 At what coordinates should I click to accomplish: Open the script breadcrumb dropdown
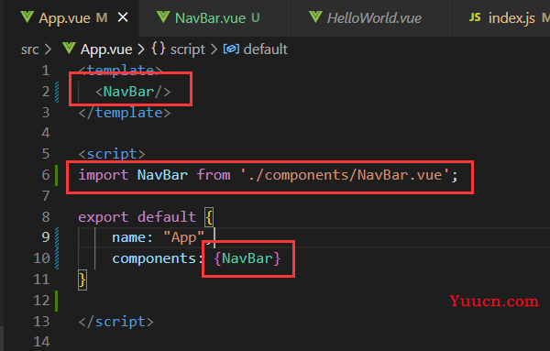tap(188, 49)
